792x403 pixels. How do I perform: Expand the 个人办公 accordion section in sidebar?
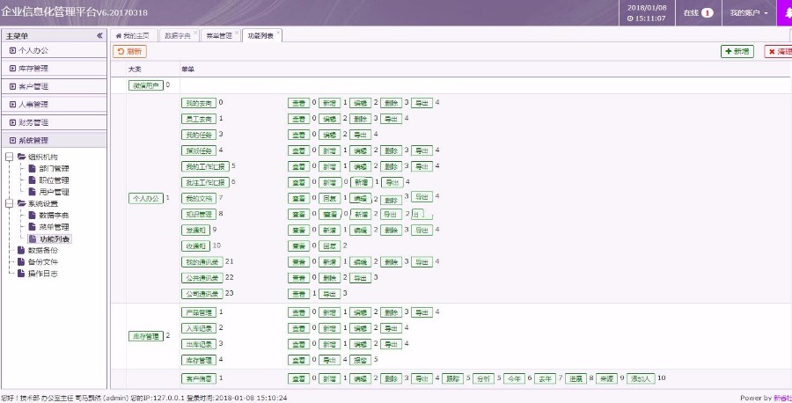click(x=33, y=50)
